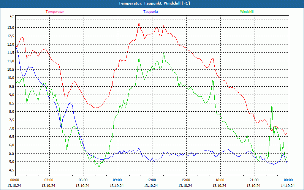Click the 11,5 y-axis value
This screenshot has height=190, width=304.
[11, 53]
